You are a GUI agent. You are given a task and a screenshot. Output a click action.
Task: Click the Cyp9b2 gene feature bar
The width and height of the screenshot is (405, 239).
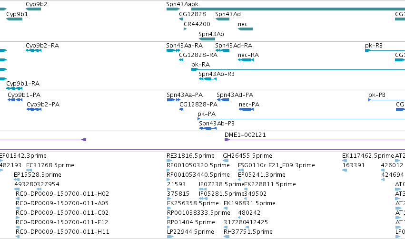click(x=33, y=9)
